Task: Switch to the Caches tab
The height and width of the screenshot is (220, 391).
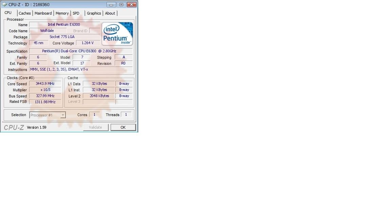Action: coord(25,13)
